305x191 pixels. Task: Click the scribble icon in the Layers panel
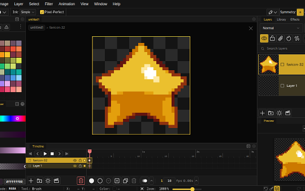pos(297,38)
